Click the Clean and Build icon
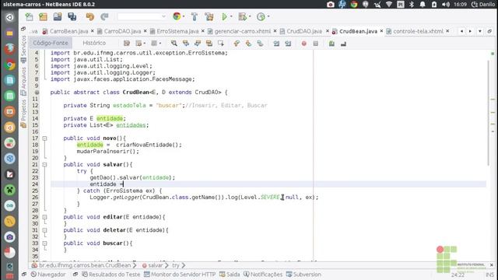 pos(209,16)
